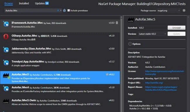
Task: Click v1.0.3 version of IFramework package
Action: (x=111, y=23)
